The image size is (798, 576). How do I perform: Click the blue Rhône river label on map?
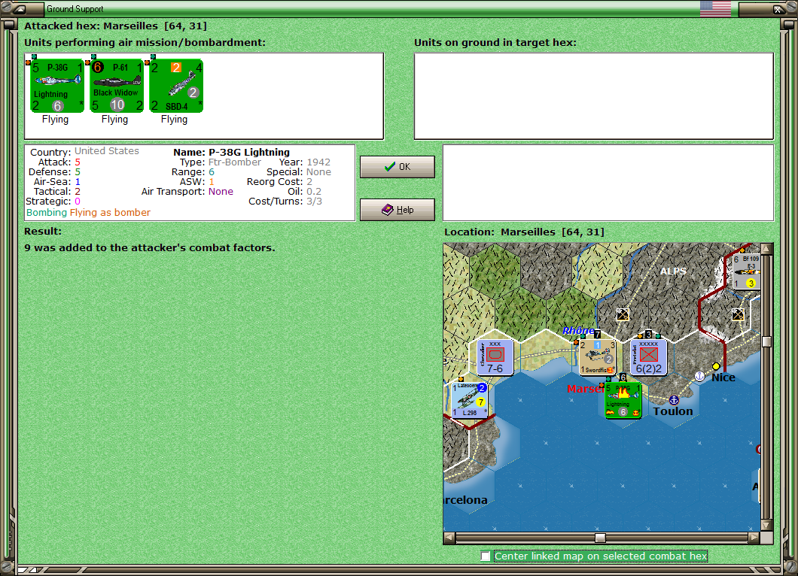578,330
